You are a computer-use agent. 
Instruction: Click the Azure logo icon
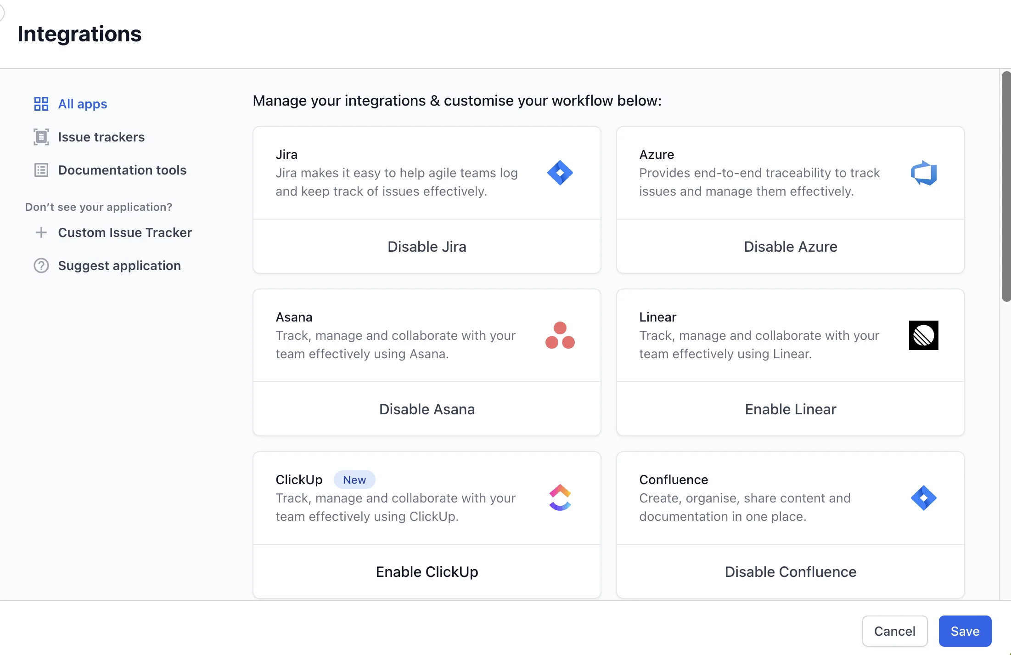tap(924, 173)
